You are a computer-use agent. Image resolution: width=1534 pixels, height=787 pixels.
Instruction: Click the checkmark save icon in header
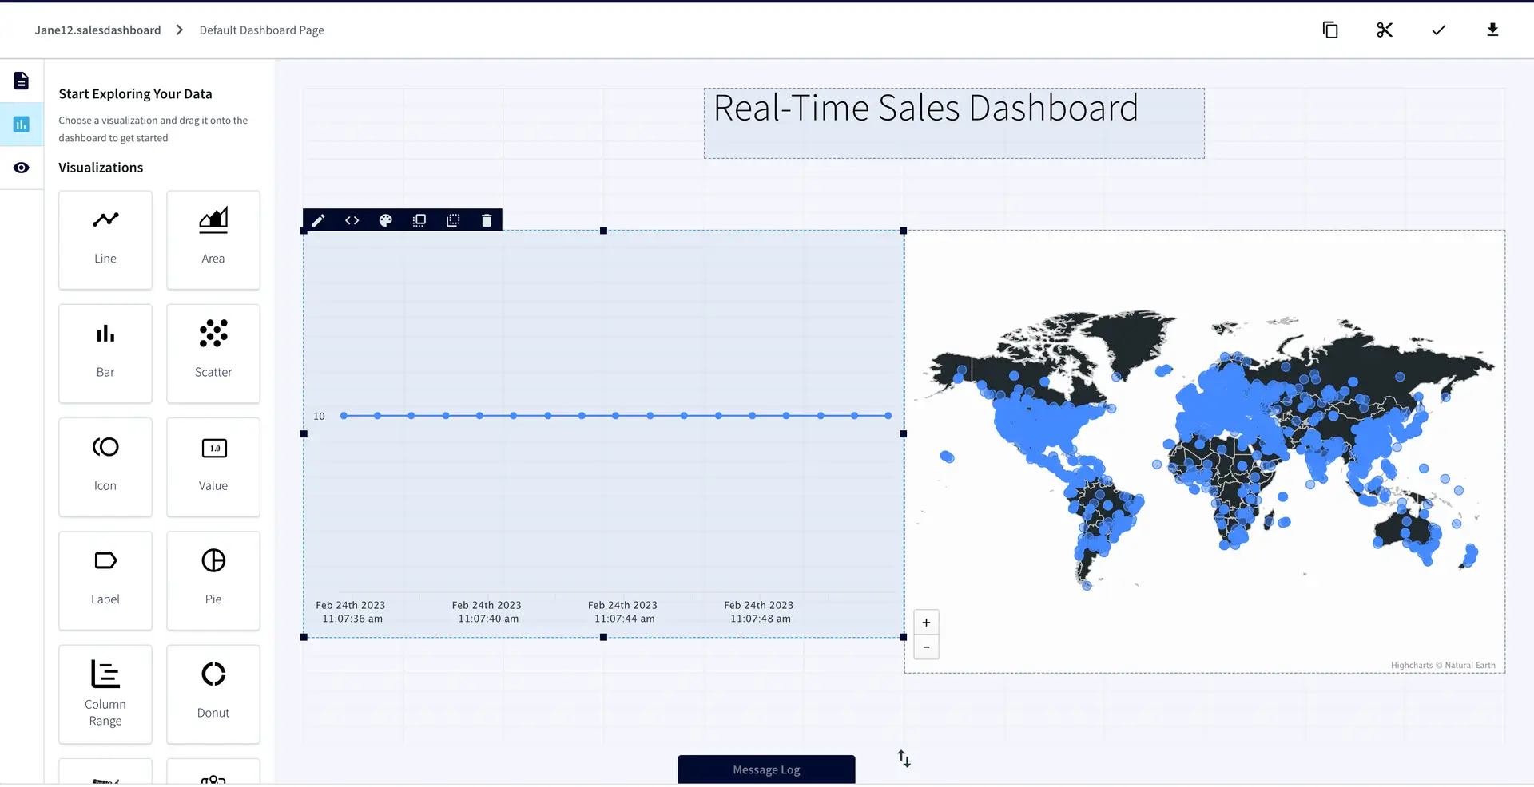[x=1438, y=30]
